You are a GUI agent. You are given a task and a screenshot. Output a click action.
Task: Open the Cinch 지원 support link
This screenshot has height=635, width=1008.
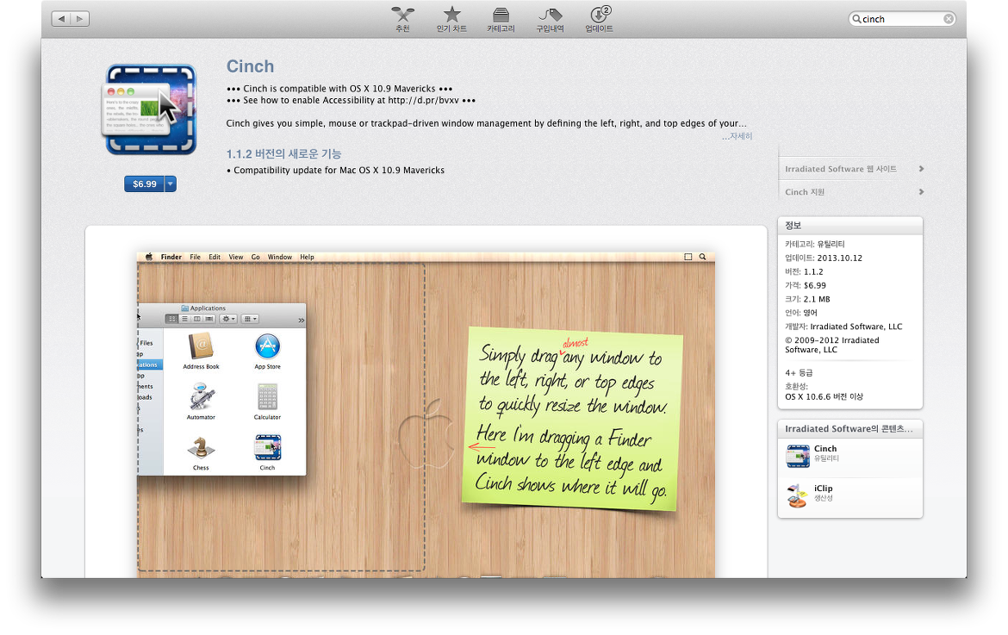(804, 192)
